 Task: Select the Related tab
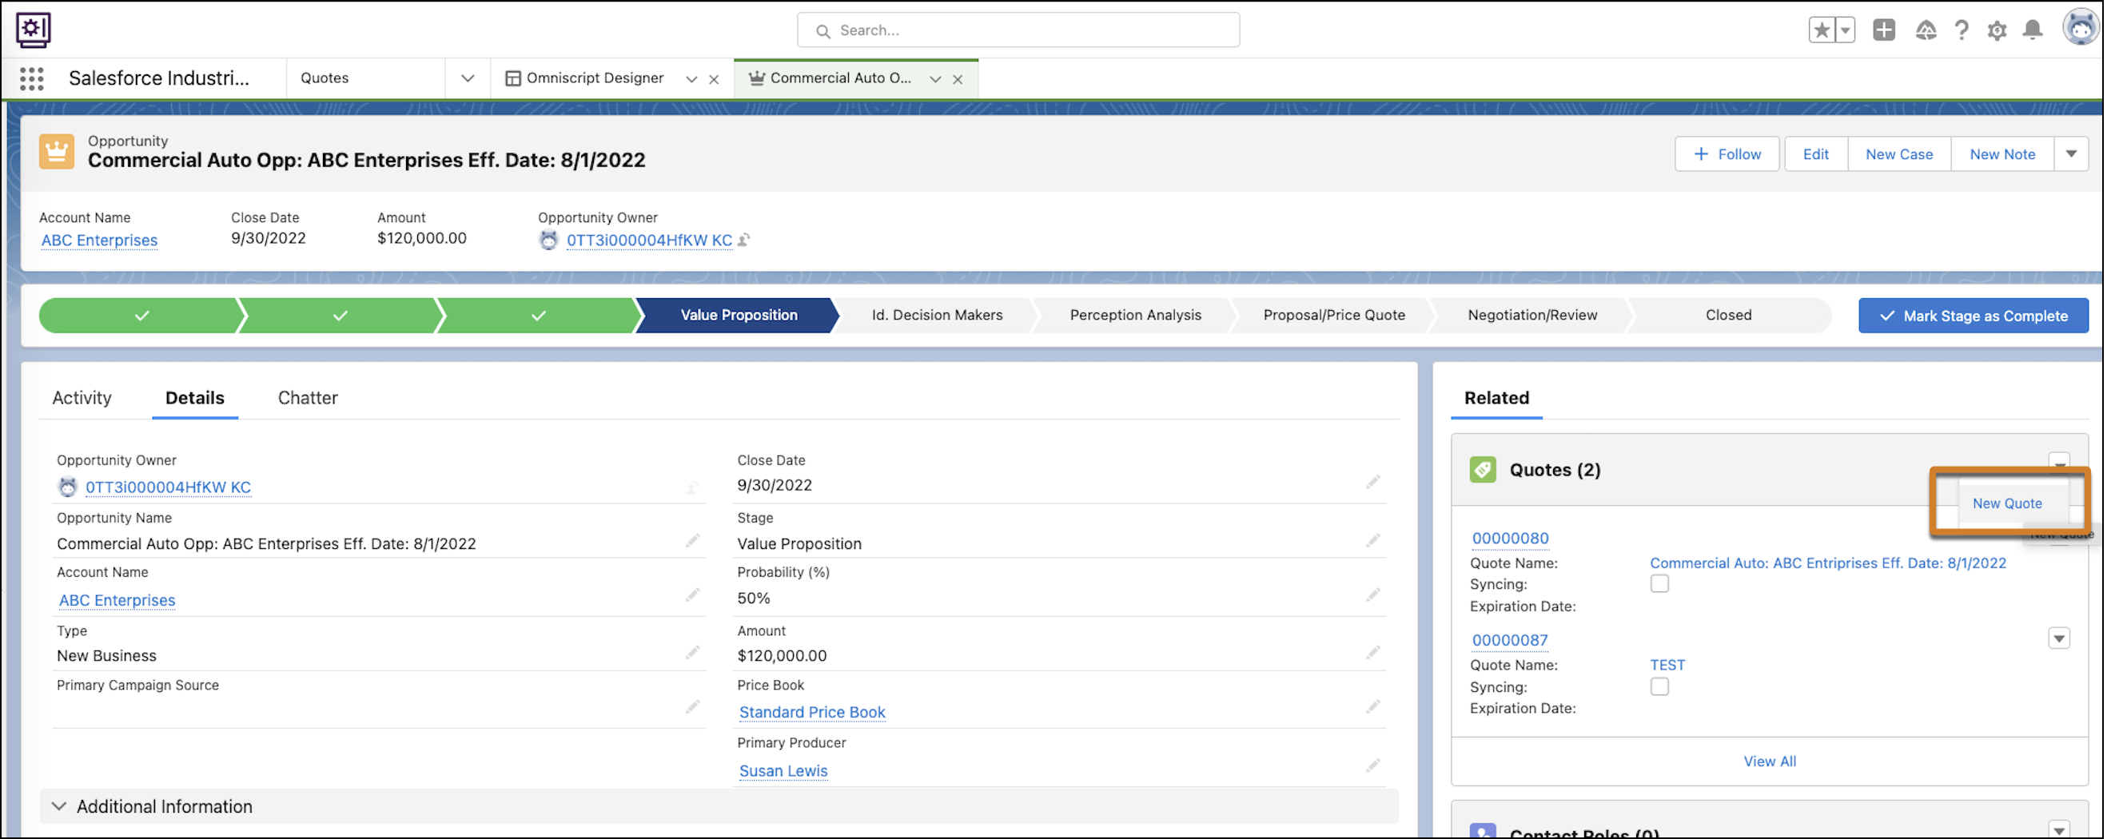point(1496,398)
